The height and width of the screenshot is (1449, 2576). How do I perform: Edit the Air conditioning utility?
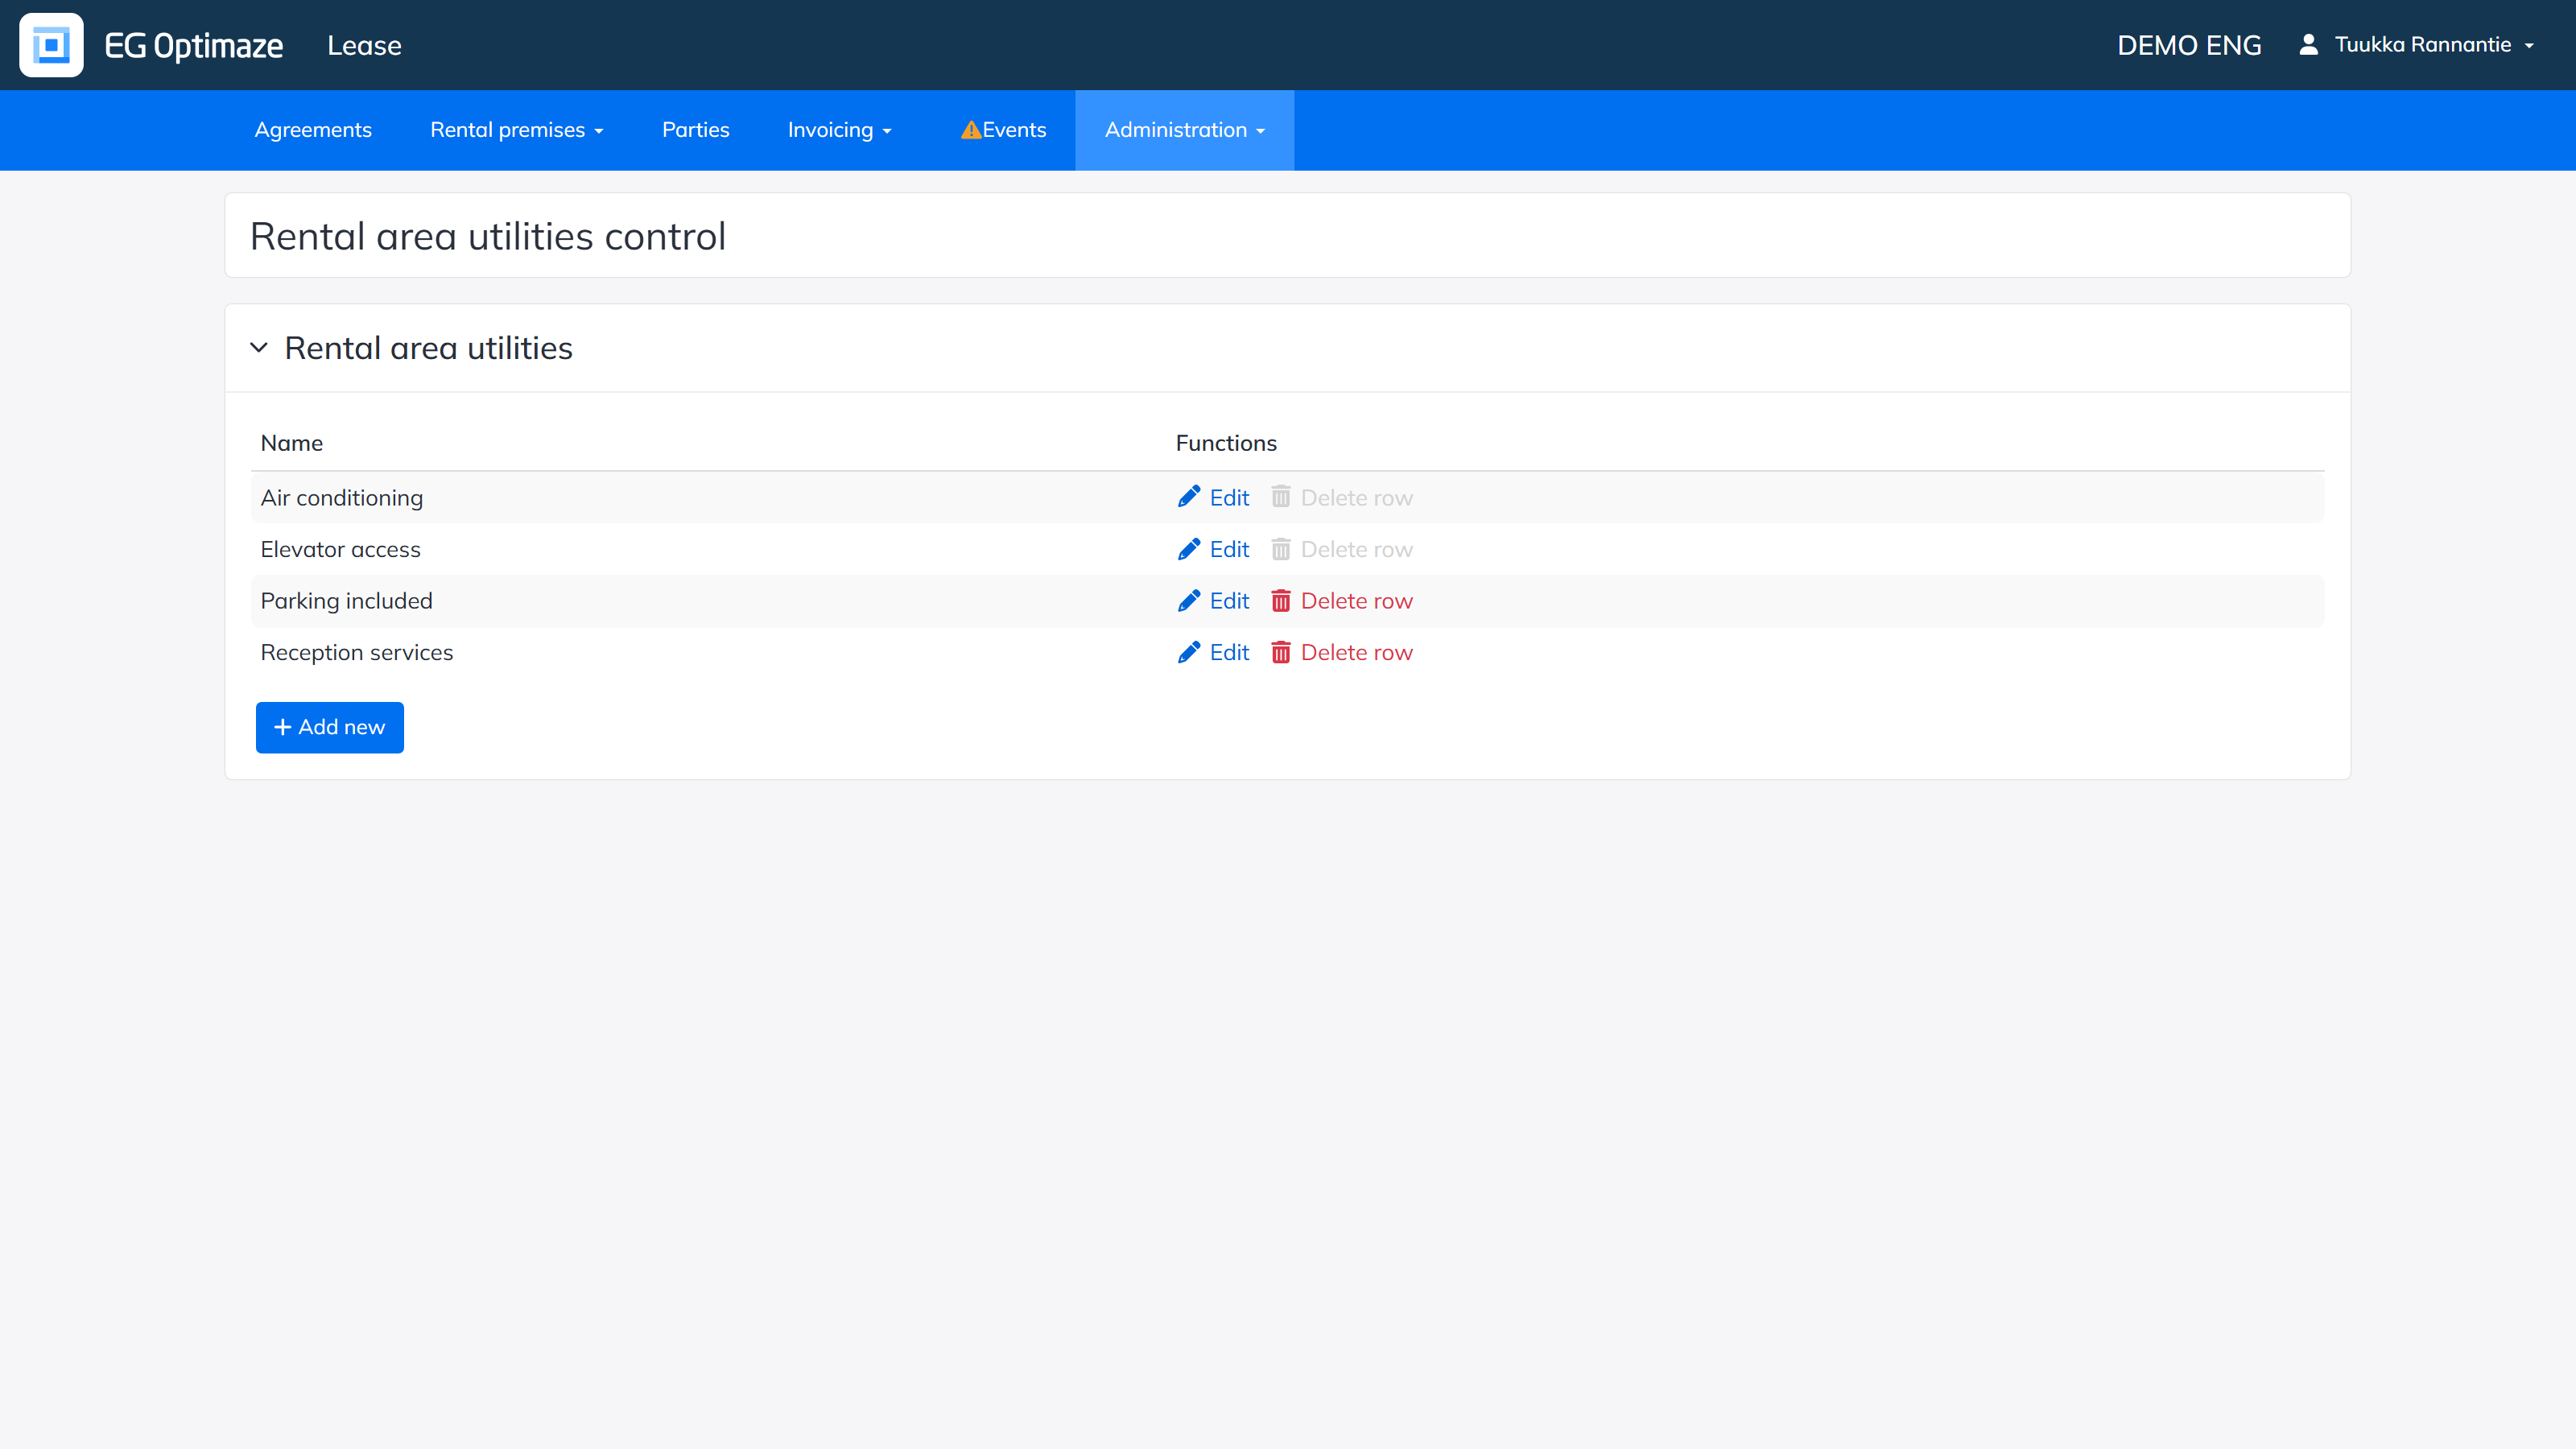pyautogui.click(x=1213, y=497)
